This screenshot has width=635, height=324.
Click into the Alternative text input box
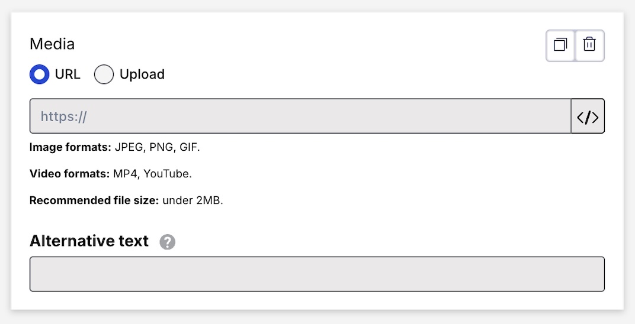317,274
